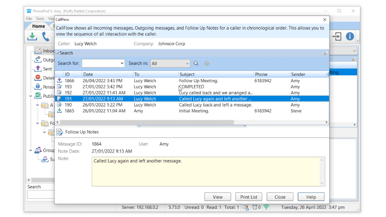
Task: Click the outgoing message icon for row 1866
Action: [59, 80]
